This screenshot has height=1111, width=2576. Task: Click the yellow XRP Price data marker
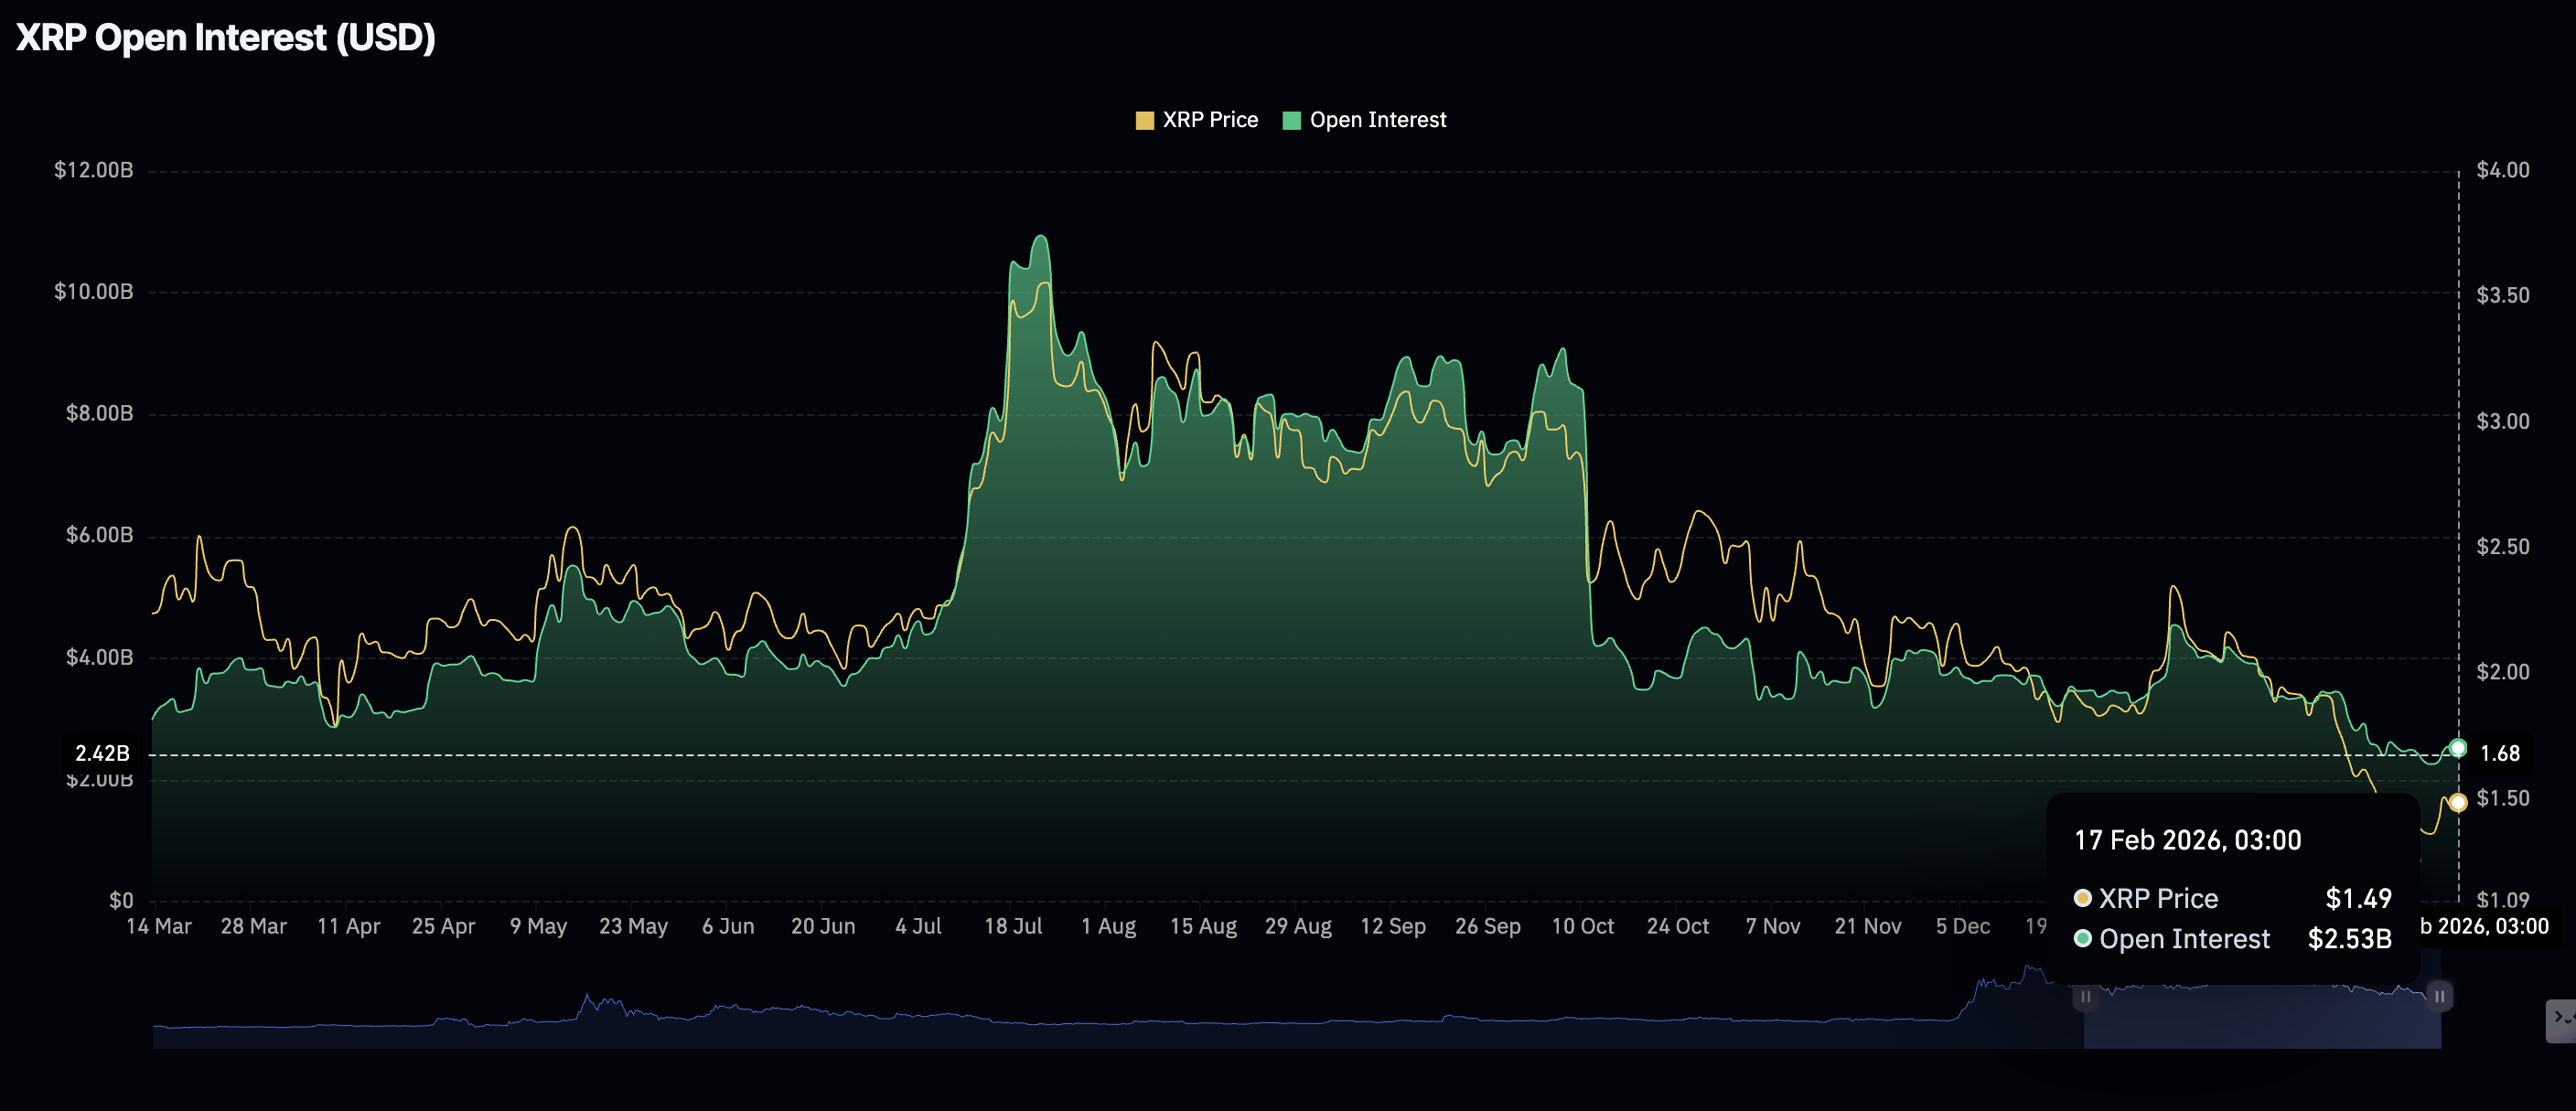click(2457, 802)
